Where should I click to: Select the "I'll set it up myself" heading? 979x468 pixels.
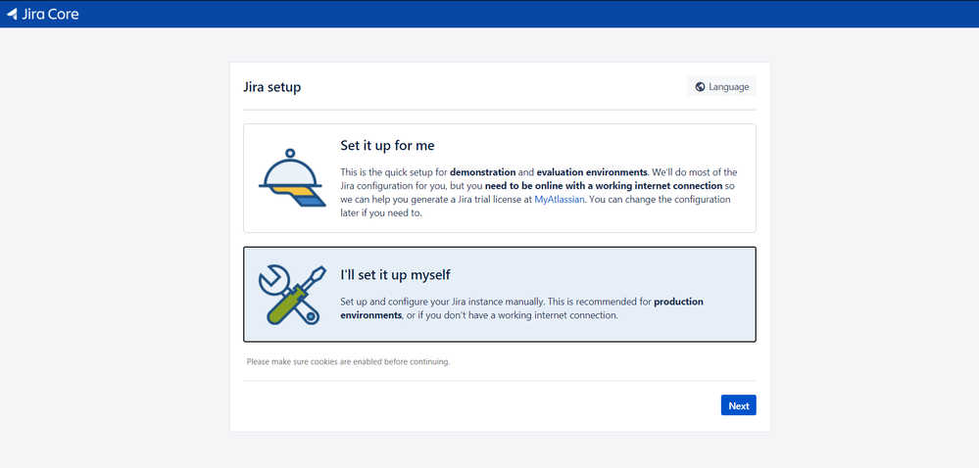395,274
